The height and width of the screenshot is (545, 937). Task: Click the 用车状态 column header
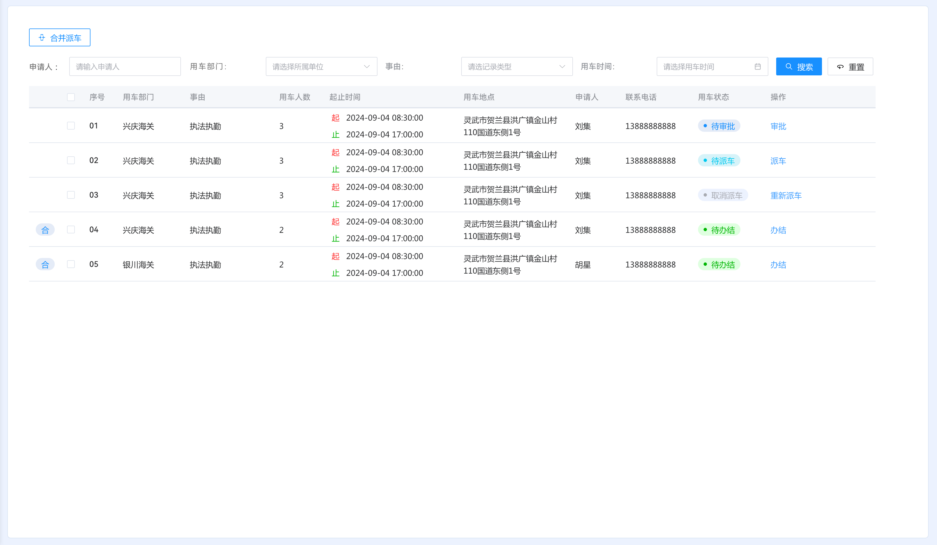(713, 97)
